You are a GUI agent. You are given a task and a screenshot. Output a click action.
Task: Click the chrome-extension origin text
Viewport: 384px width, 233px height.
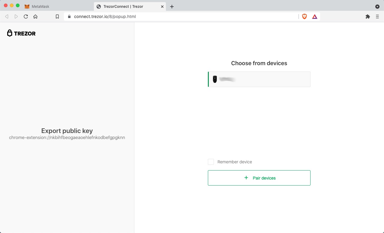pos(67,138)
